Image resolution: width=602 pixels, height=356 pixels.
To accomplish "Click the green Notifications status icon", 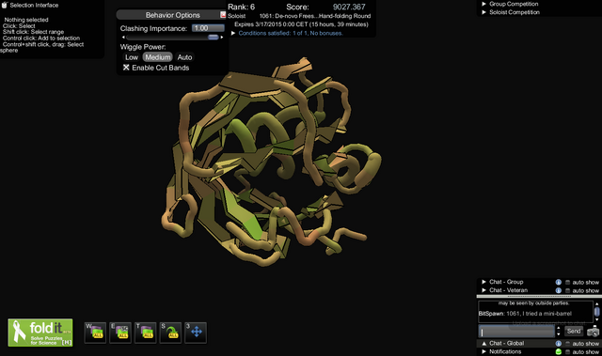I will (x=558, y=352).
